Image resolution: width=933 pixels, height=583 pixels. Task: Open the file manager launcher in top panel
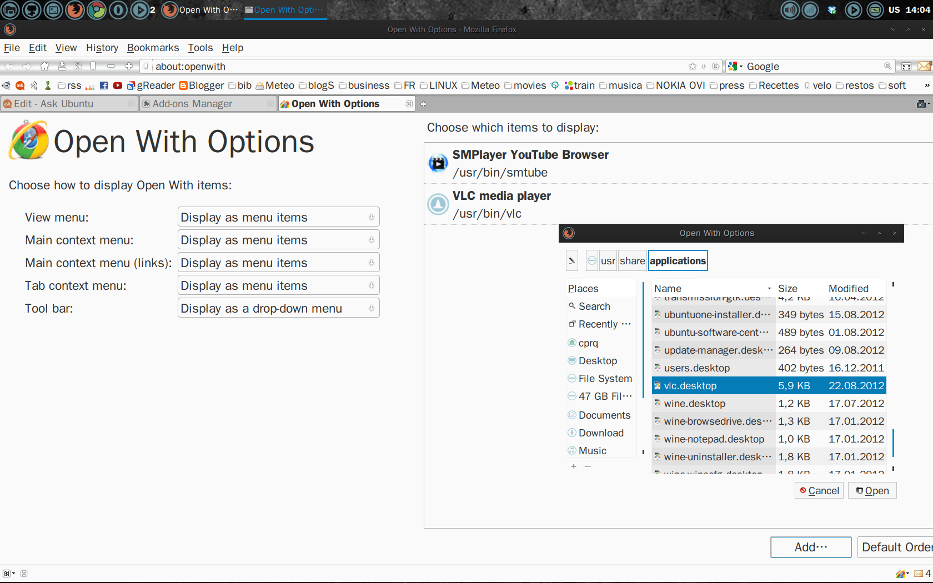click(10, 10)
